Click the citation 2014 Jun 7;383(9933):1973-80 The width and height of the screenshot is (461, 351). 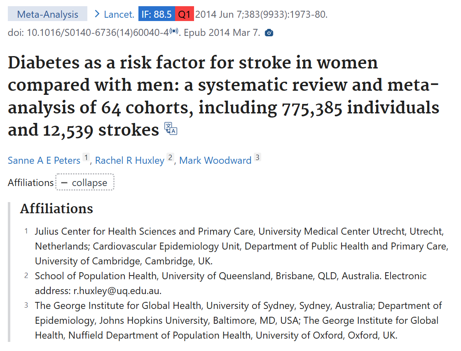tap(261, 14)
